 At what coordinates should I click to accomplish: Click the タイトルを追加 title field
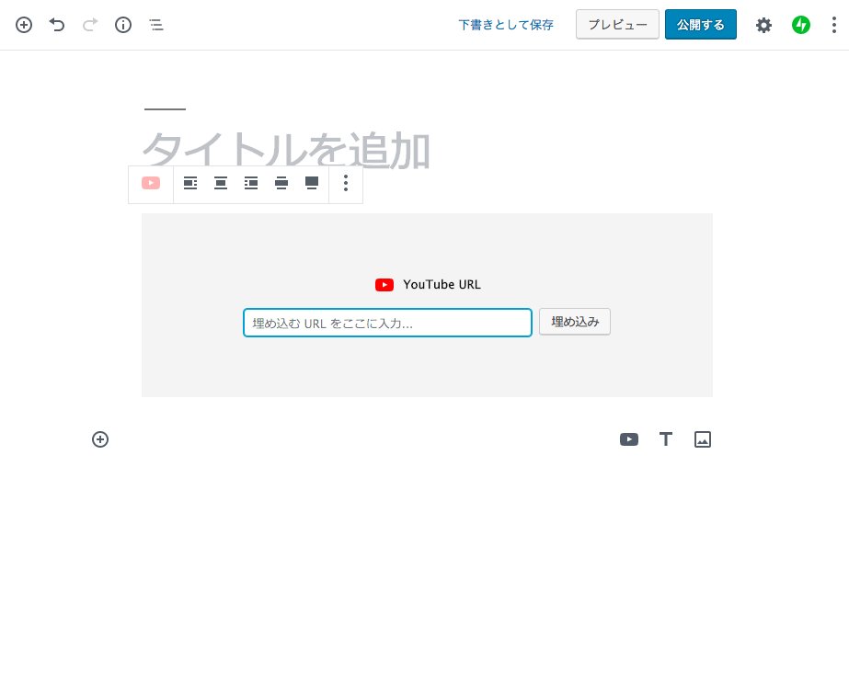pos(286,149)
